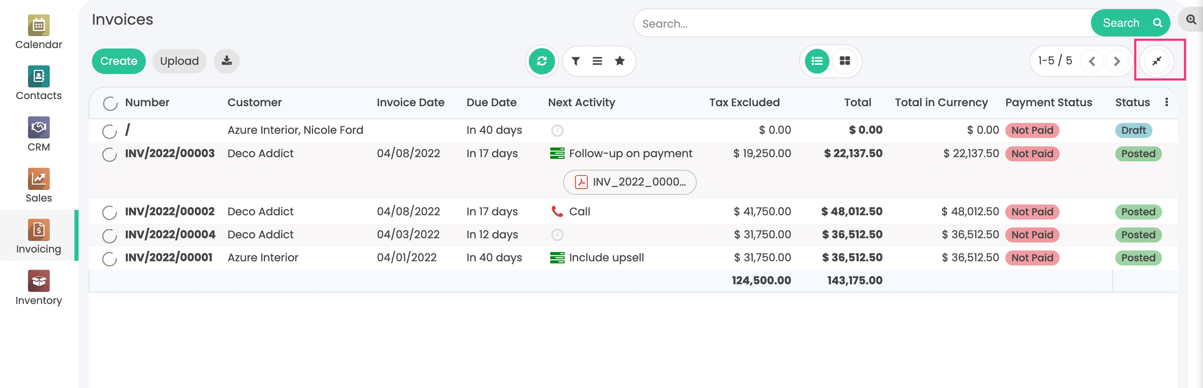
Task: Switch to the kanban grid view
Action: (844, 61)
